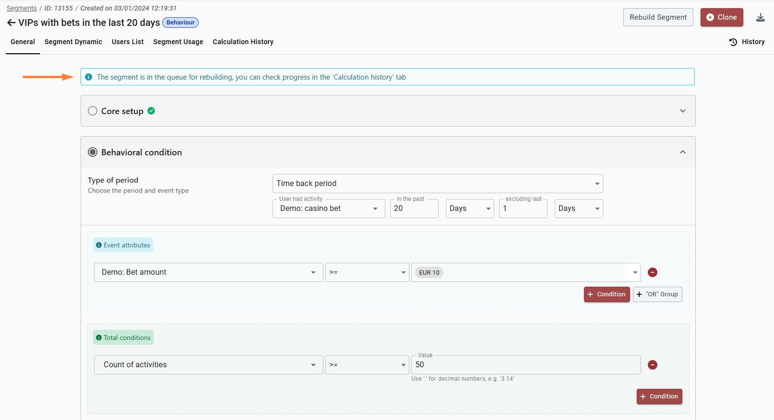
Task: Click the excluding last input field
Action: click(x=523, y=209)
